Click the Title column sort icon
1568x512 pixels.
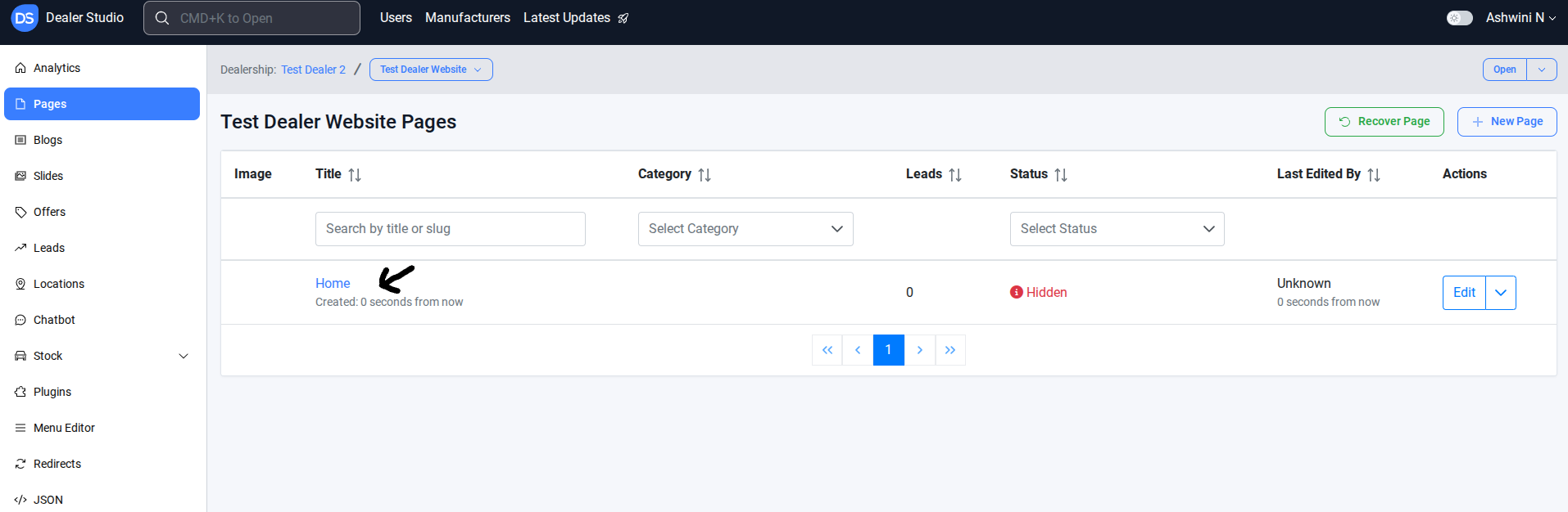pyautogui.click(x=355, y=174)
